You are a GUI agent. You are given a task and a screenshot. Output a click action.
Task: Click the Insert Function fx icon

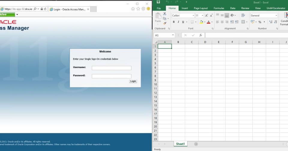[201, 35]
